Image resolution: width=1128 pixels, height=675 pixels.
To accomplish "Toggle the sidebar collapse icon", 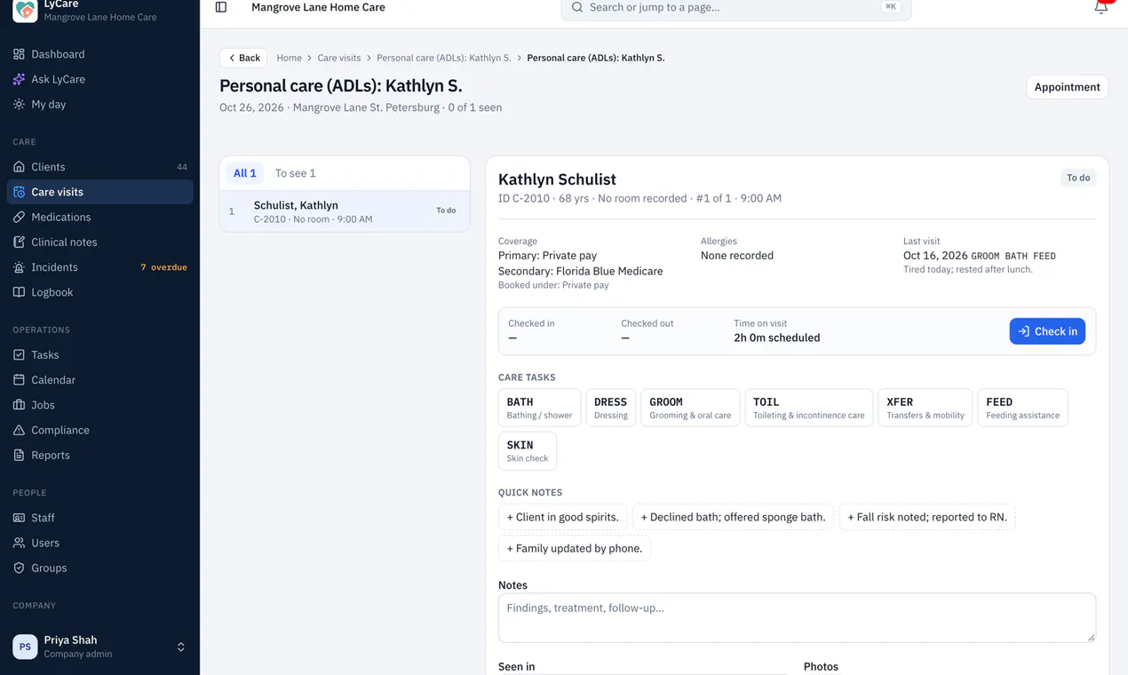I will 221,7.
